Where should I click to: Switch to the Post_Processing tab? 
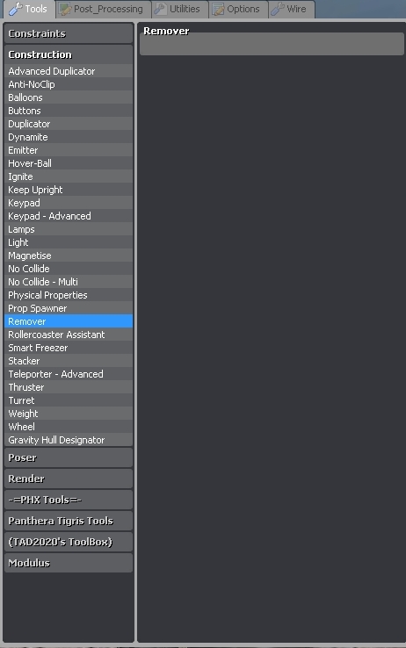pyautogui.click(x=103, y=9)
